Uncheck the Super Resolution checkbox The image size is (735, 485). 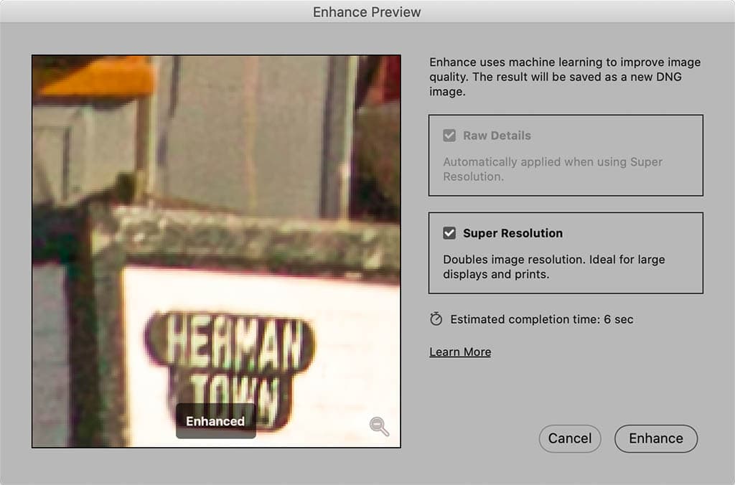coord(449,233)
